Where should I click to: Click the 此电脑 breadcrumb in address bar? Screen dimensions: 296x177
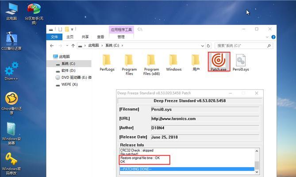point(94,46)
